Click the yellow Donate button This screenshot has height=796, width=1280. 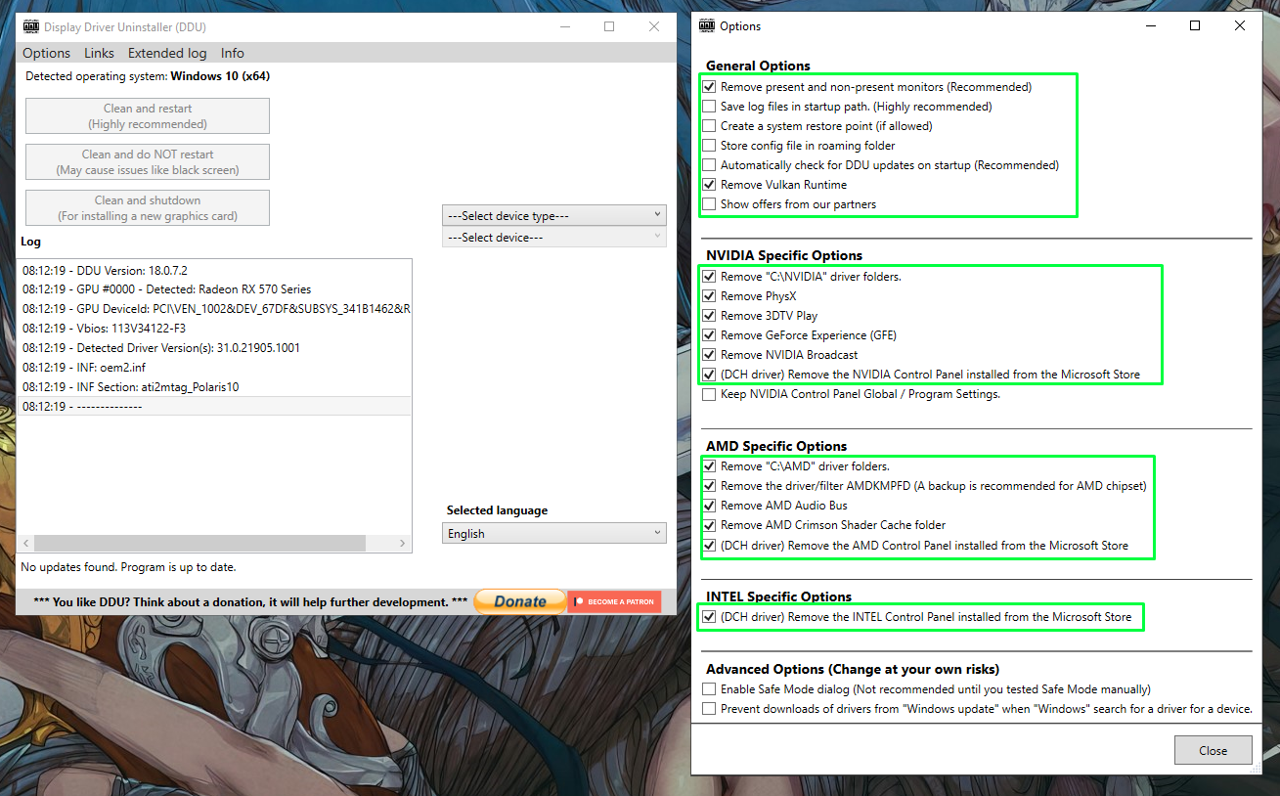coord(519,601)
